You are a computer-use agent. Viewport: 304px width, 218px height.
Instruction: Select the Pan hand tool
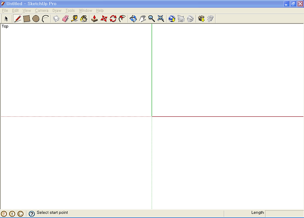[143, 19]
